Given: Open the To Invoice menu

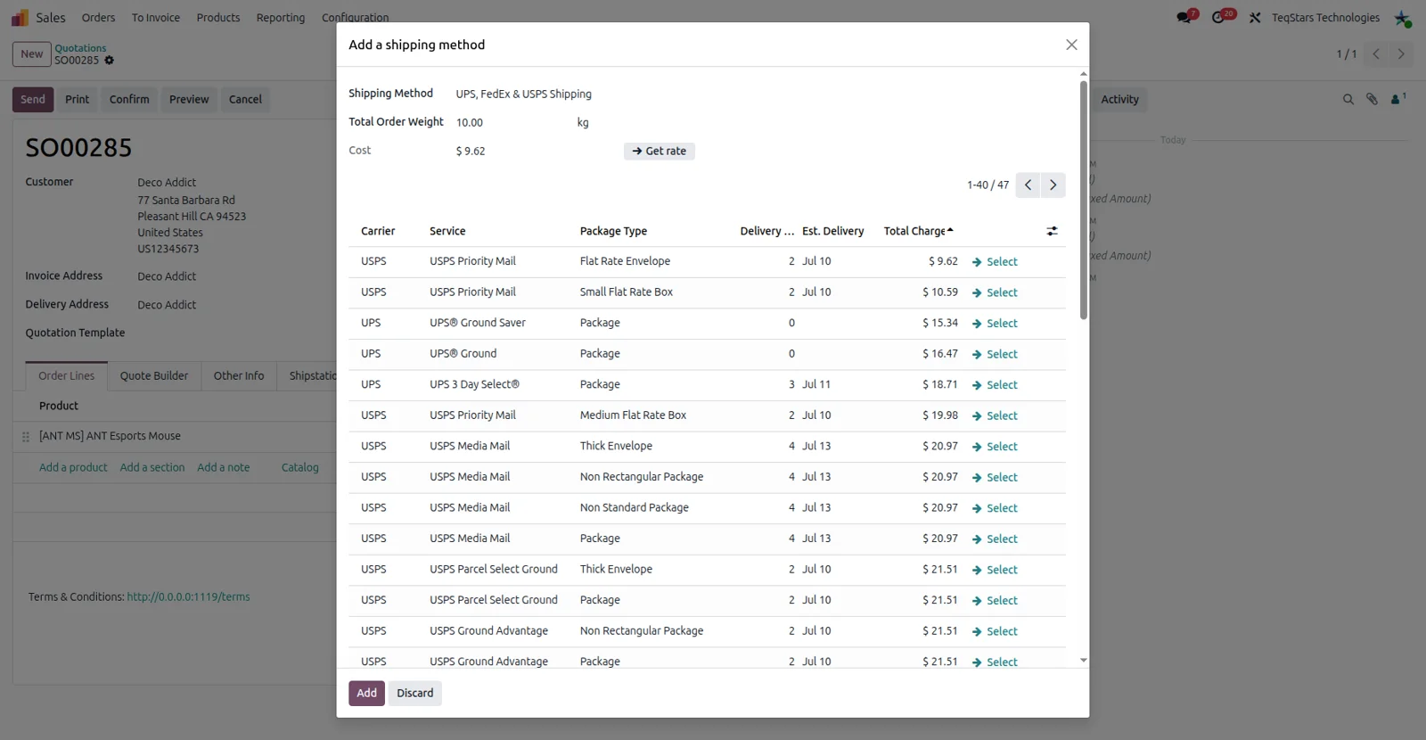Looking at the screenshot, I should [156, 18].
